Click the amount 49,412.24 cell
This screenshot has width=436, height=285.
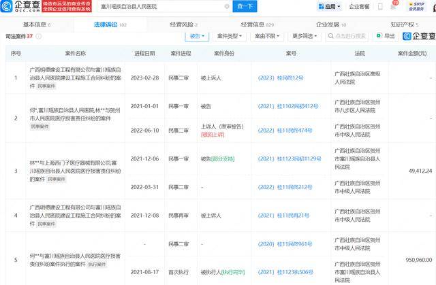(420, 171)
